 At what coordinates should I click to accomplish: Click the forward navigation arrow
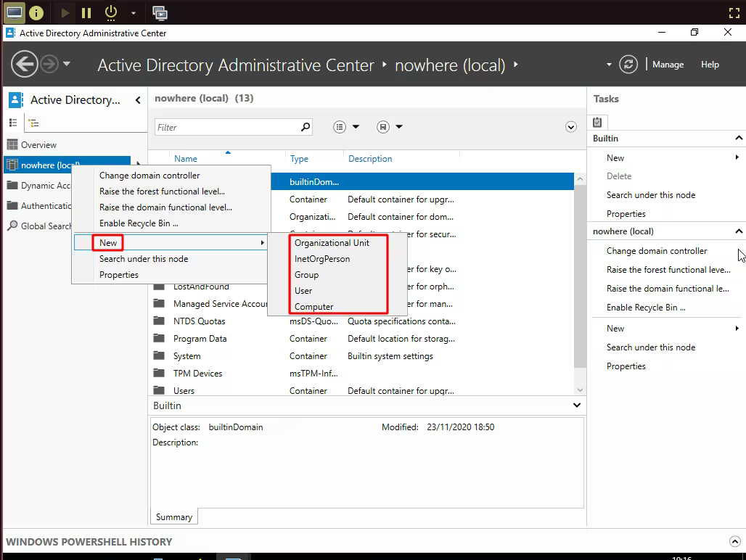click(x=49, y=64)
